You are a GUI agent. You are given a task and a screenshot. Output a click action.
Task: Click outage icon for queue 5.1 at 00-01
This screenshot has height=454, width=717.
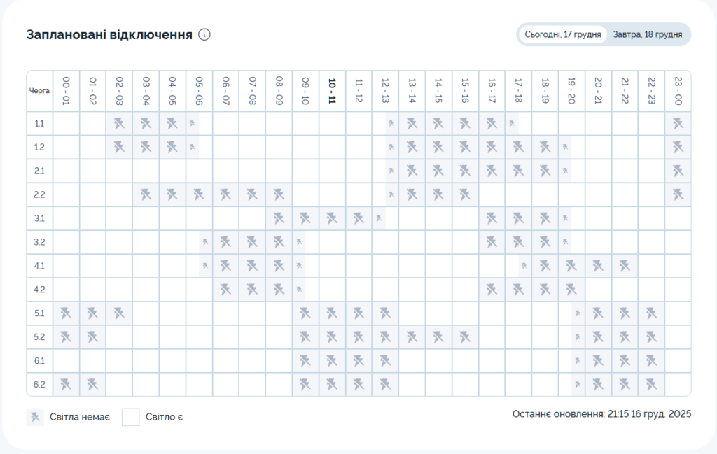66,313
